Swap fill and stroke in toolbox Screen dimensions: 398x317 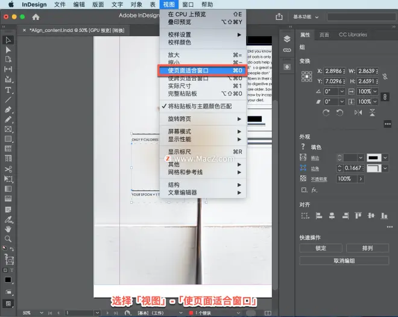[x=11, y=249]
